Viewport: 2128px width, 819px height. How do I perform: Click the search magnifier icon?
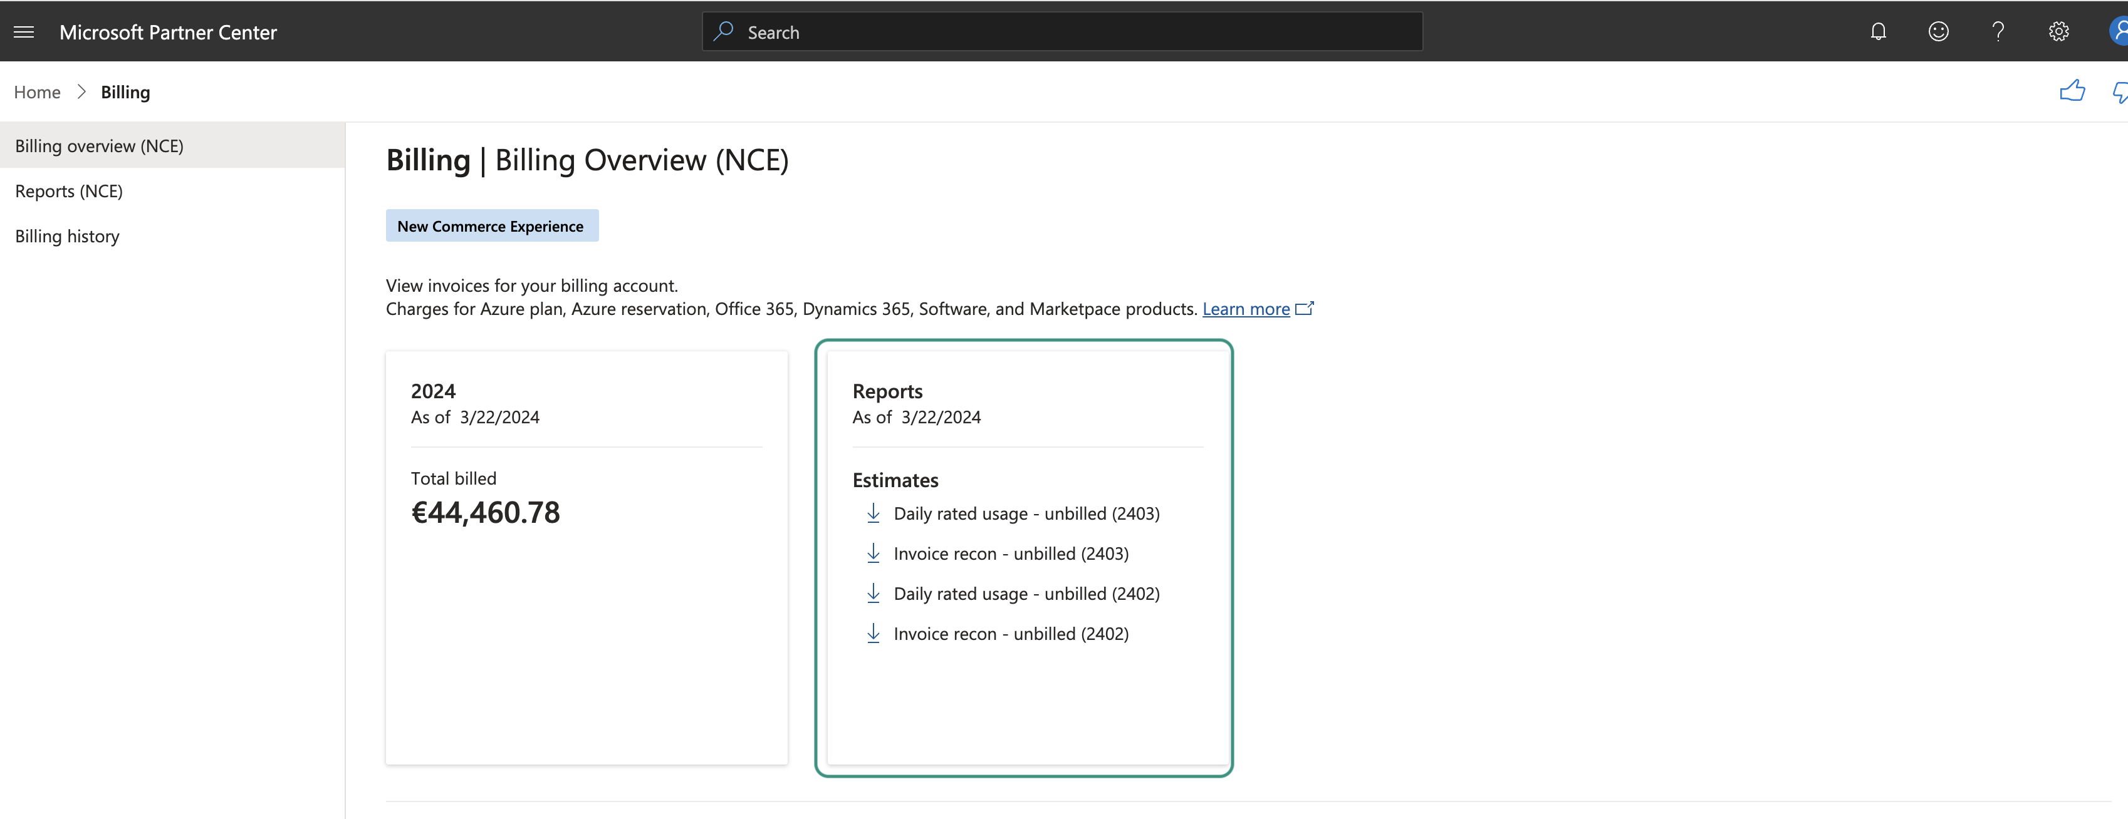[x=723, y=31]
